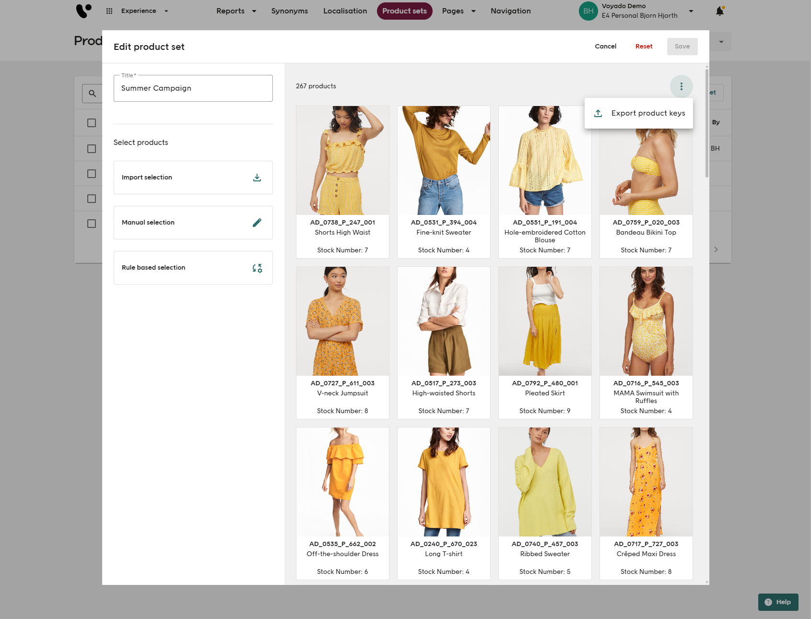Open the apps grid launcher icon

click(x=109, y=11)
